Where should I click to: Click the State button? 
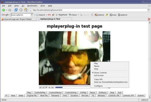click(x=21, y=95)
